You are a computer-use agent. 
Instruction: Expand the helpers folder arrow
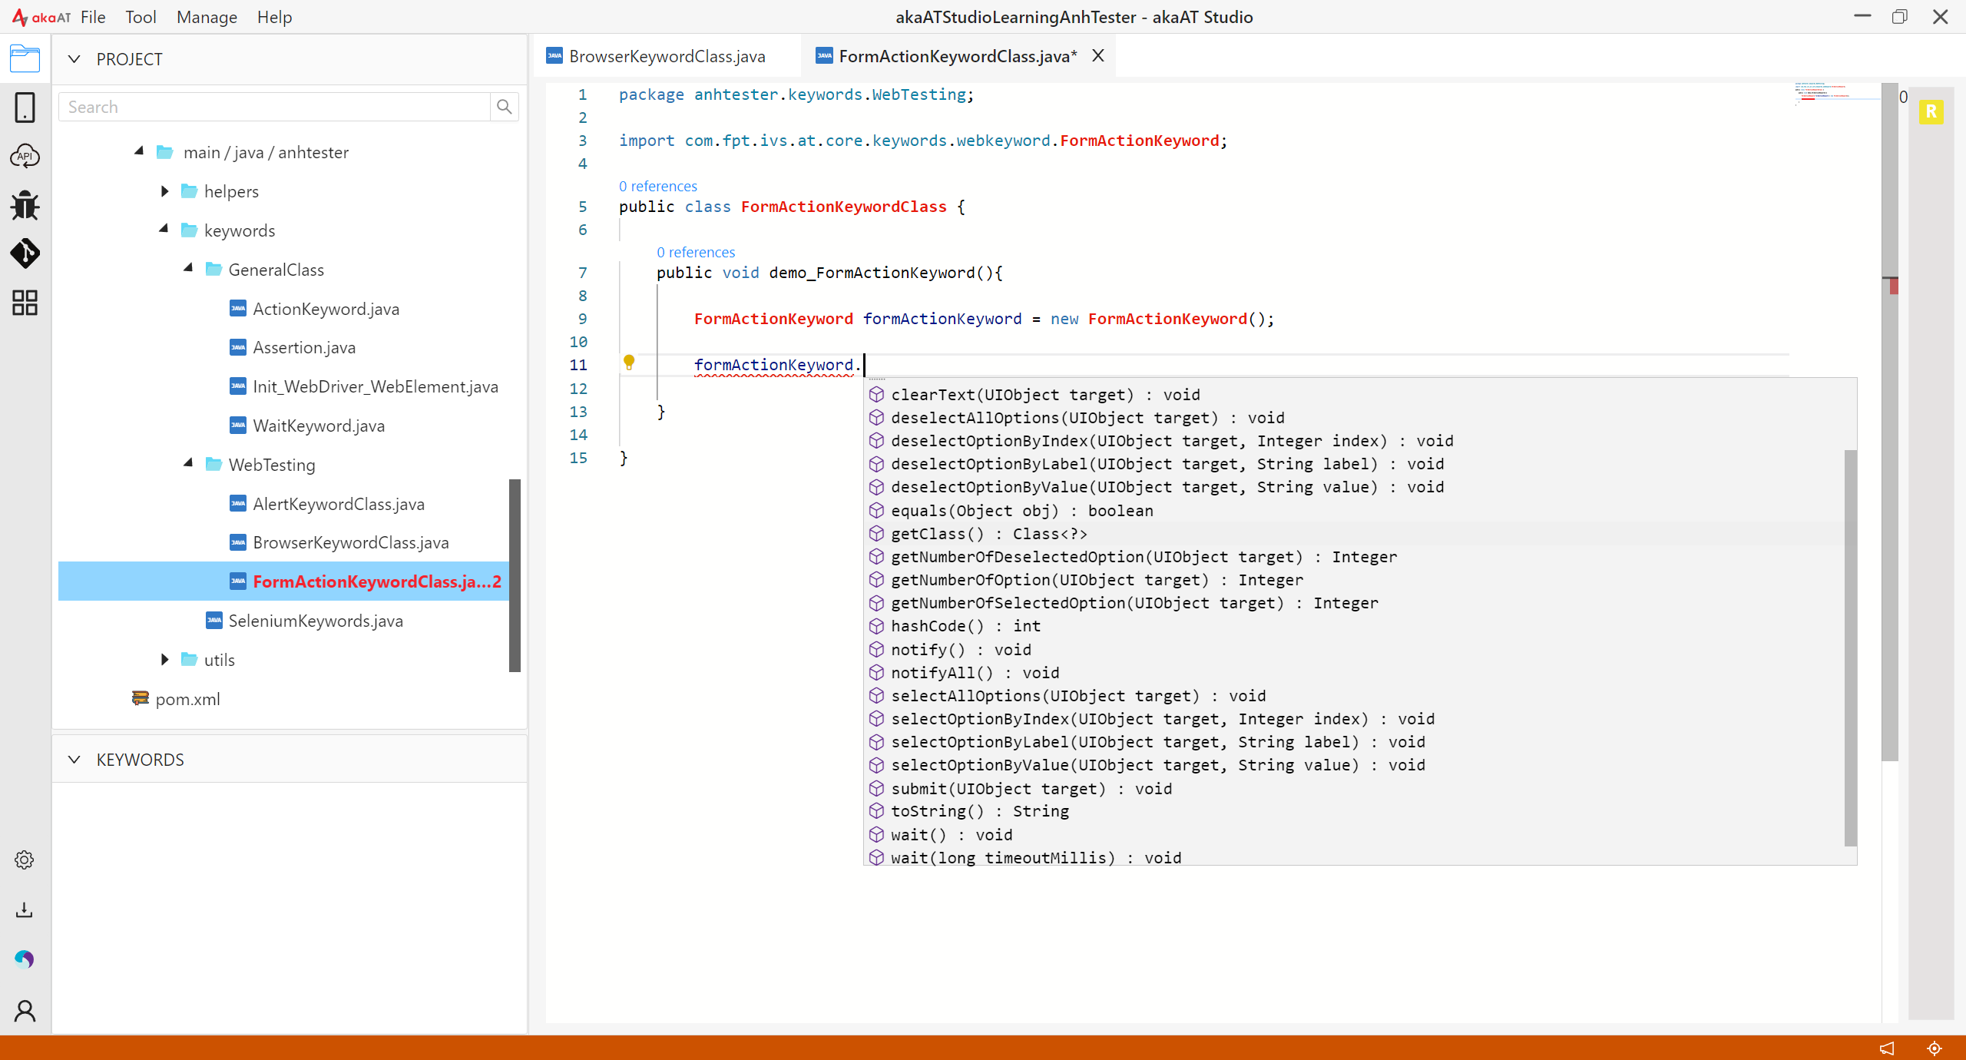coord(164,191)
